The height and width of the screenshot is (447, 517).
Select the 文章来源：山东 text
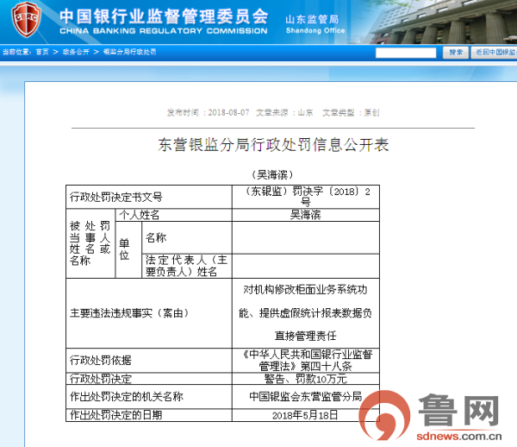[x=284, y=112]
